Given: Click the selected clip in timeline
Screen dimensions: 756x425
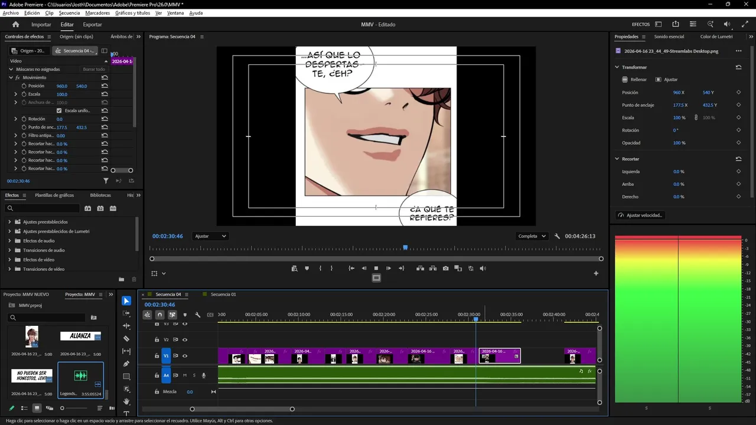Looking at the screenshot, I should (x=500, y=355).
